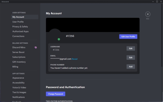The height and width of the screenshot is (102, 163).
Task: Click the Edit User Profile button
Action: pyautogui.click(x=128, y=37)
